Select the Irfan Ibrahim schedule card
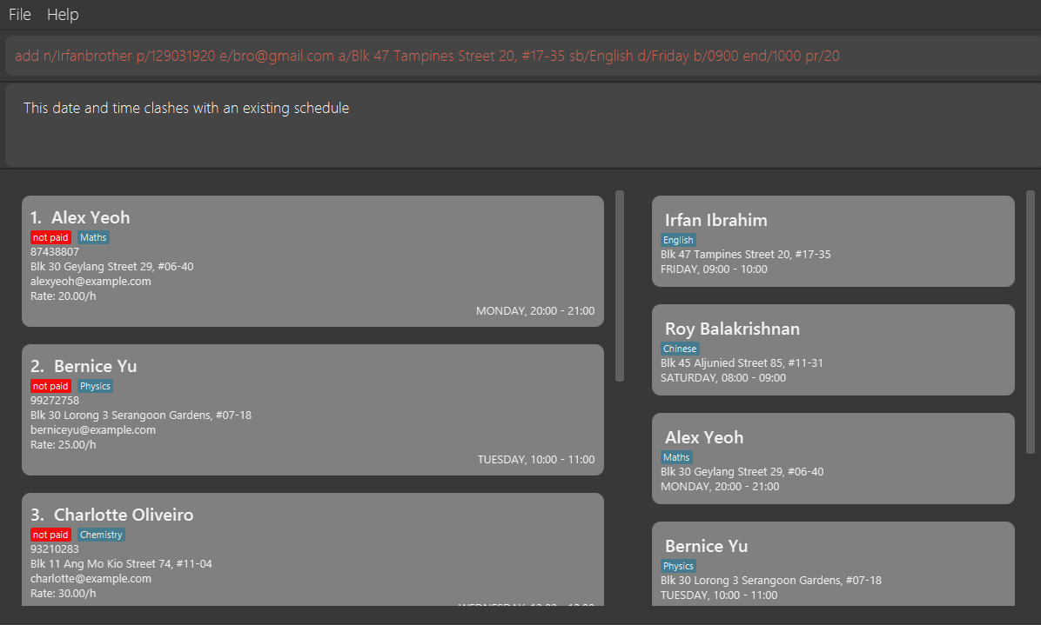1041x625 pixels. coord(833,242)
